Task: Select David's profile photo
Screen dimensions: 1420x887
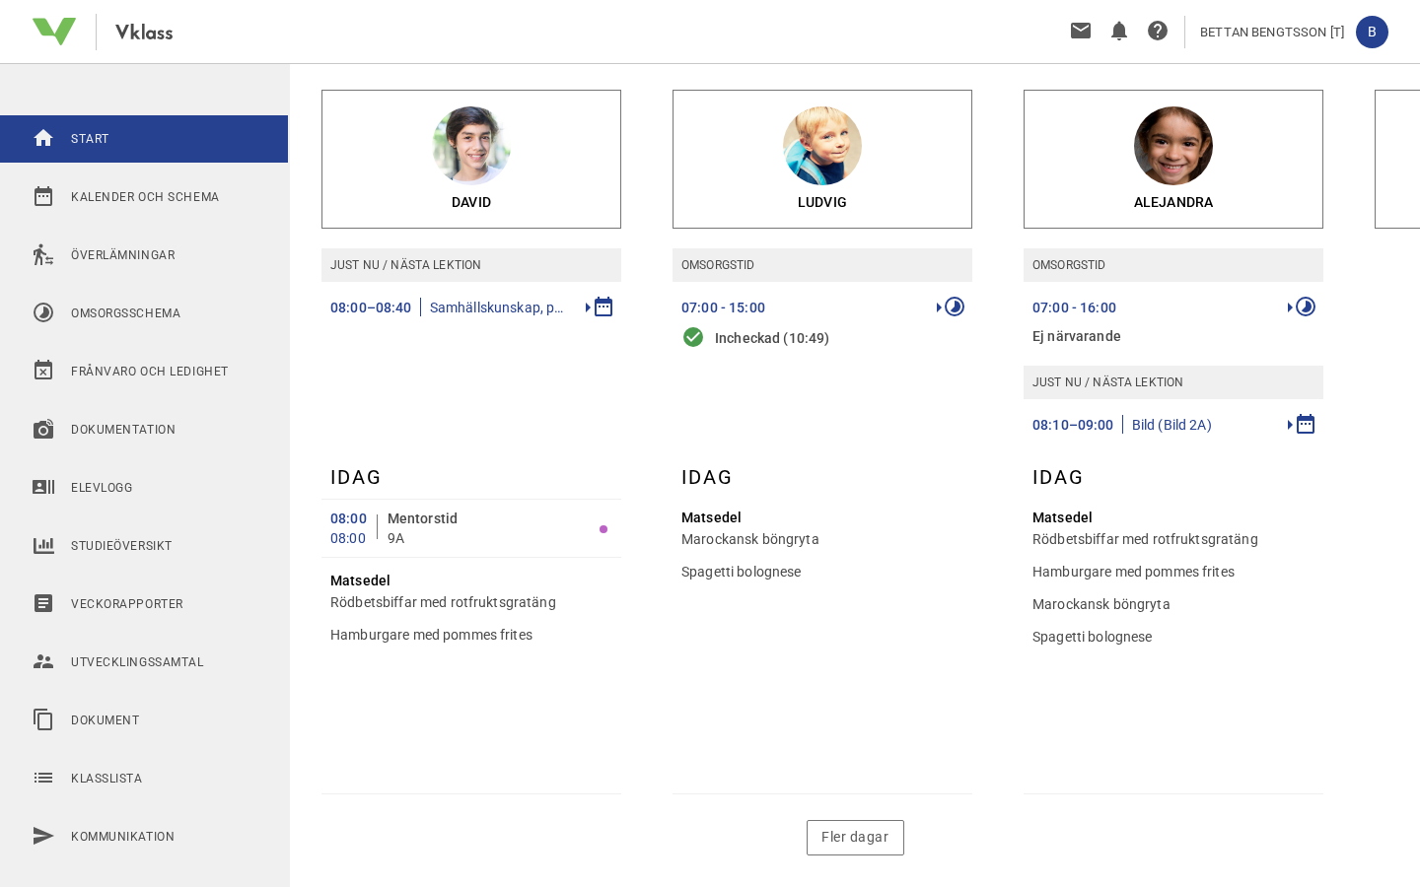Action: point(471,146)
